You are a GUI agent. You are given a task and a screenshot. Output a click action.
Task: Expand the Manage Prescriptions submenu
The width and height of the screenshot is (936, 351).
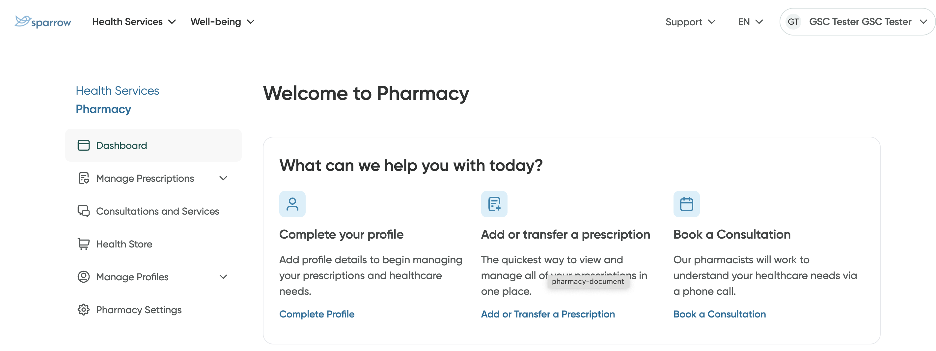tap(223, 178)
